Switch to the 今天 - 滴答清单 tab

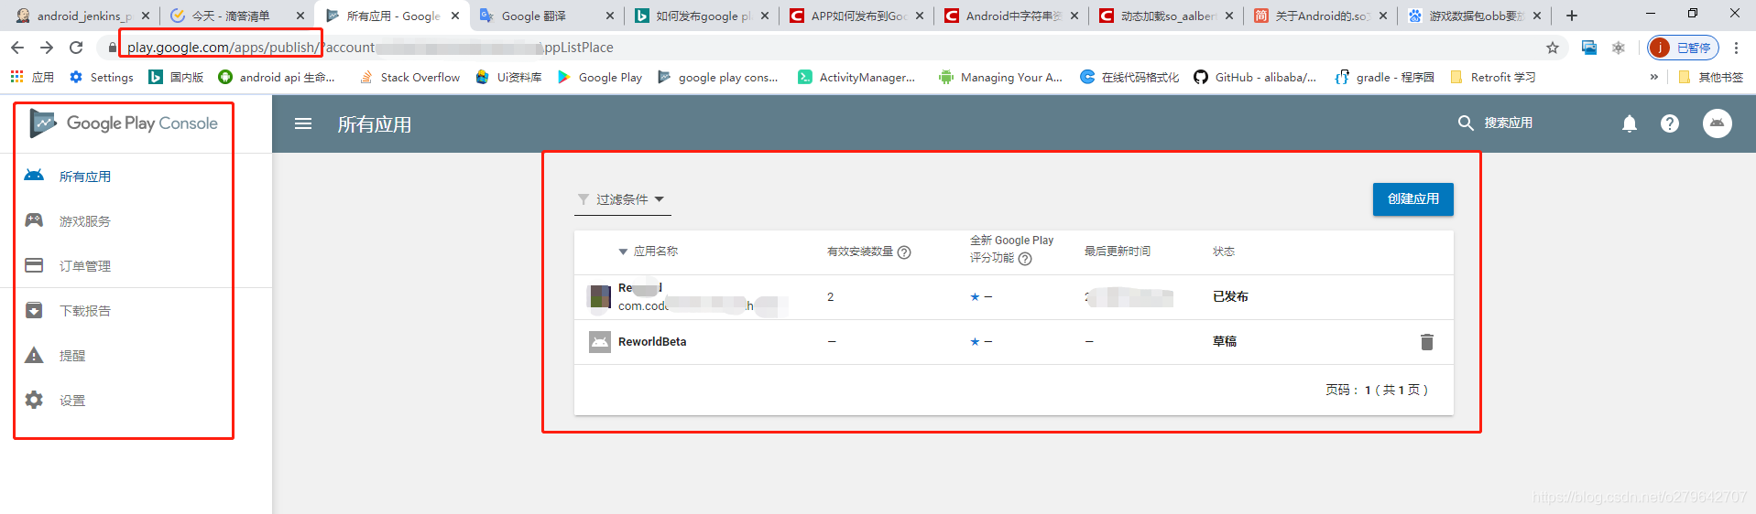[x=236, y=16]
